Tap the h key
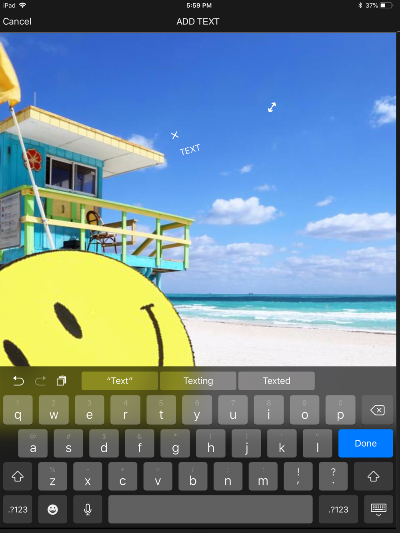Viewport: 400px width, 533px height. [x=211, y=444]
